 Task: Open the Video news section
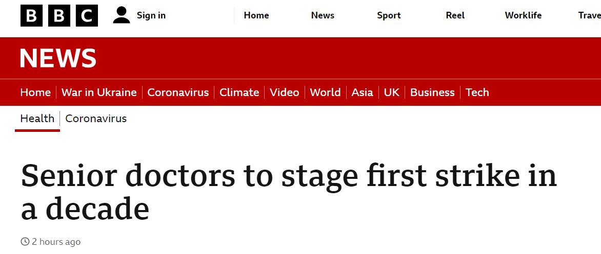tap(284, 93)
